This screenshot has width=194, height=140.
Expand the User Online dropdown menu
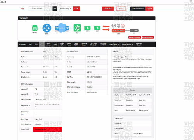click(x=114, y=44)
